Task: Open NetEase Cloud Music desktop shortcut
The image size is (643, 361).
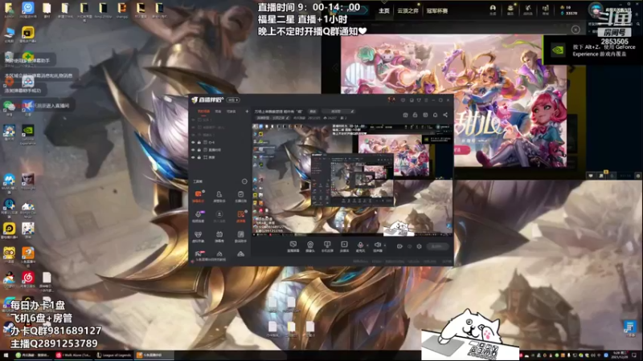Action: point(28,280)
